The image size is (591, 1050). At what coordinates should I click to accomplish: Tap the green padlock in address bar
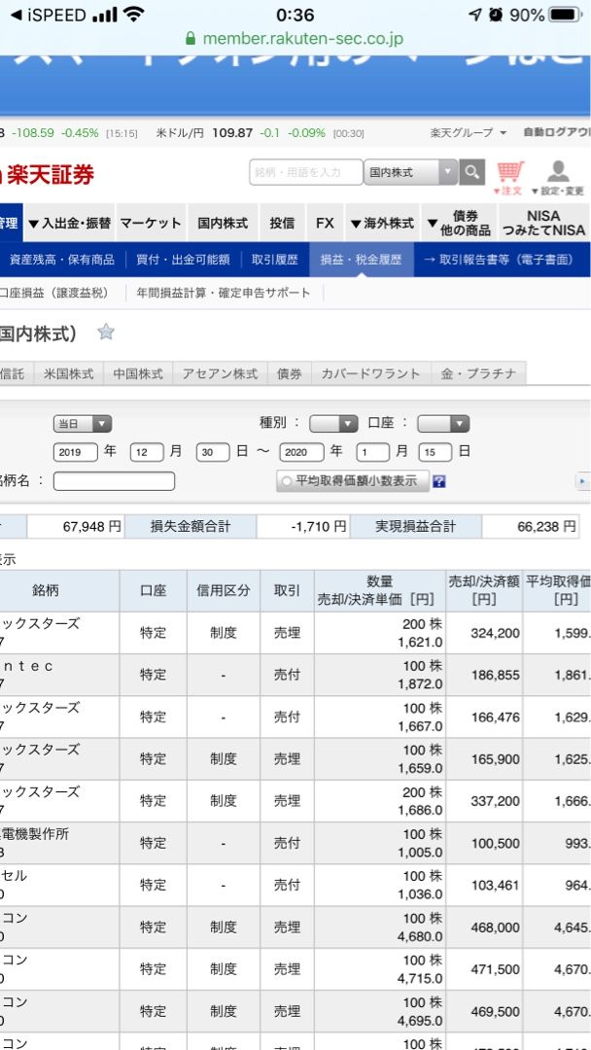[x=191, y=39]
